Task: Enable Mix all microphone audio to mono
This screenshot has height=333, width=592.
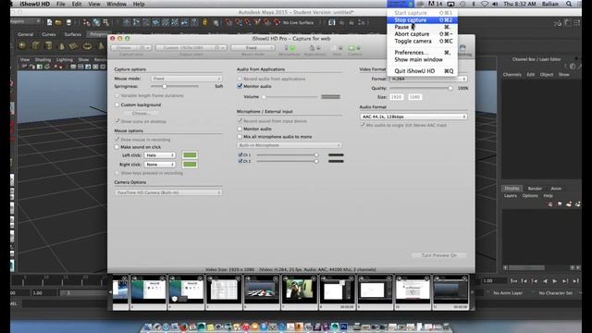Action: [x=240, y=137]
